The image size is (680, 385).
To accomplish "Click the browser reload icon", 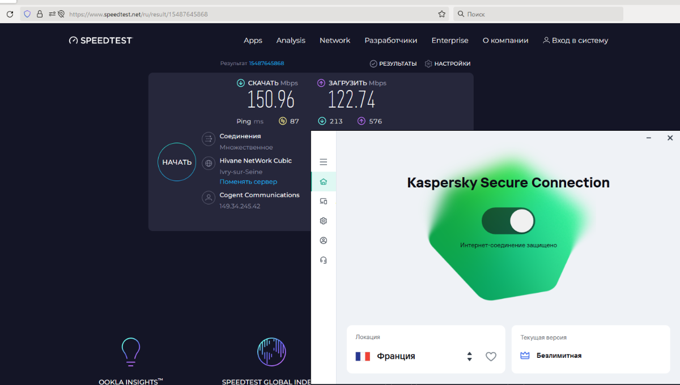I will [x=10, y=14].
